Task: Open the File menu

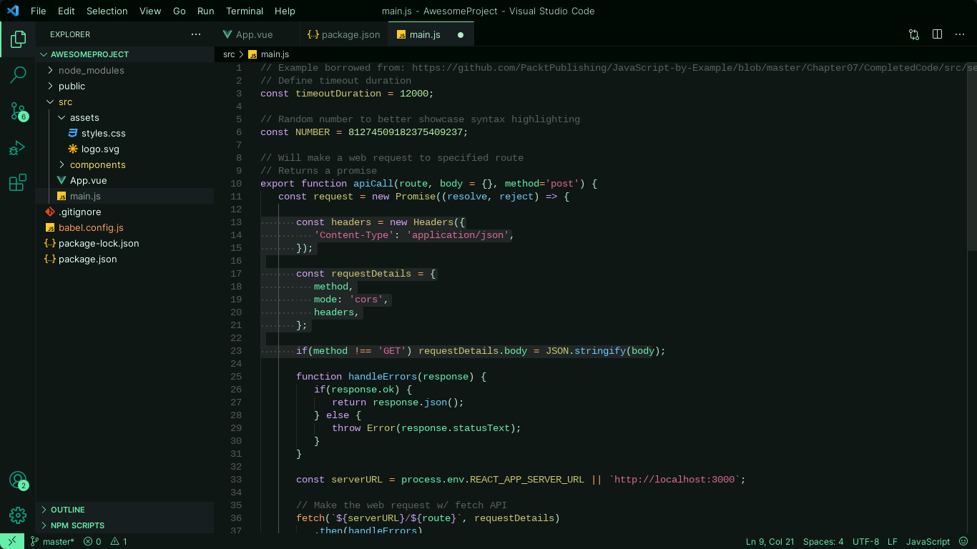Action: point(39,11)
